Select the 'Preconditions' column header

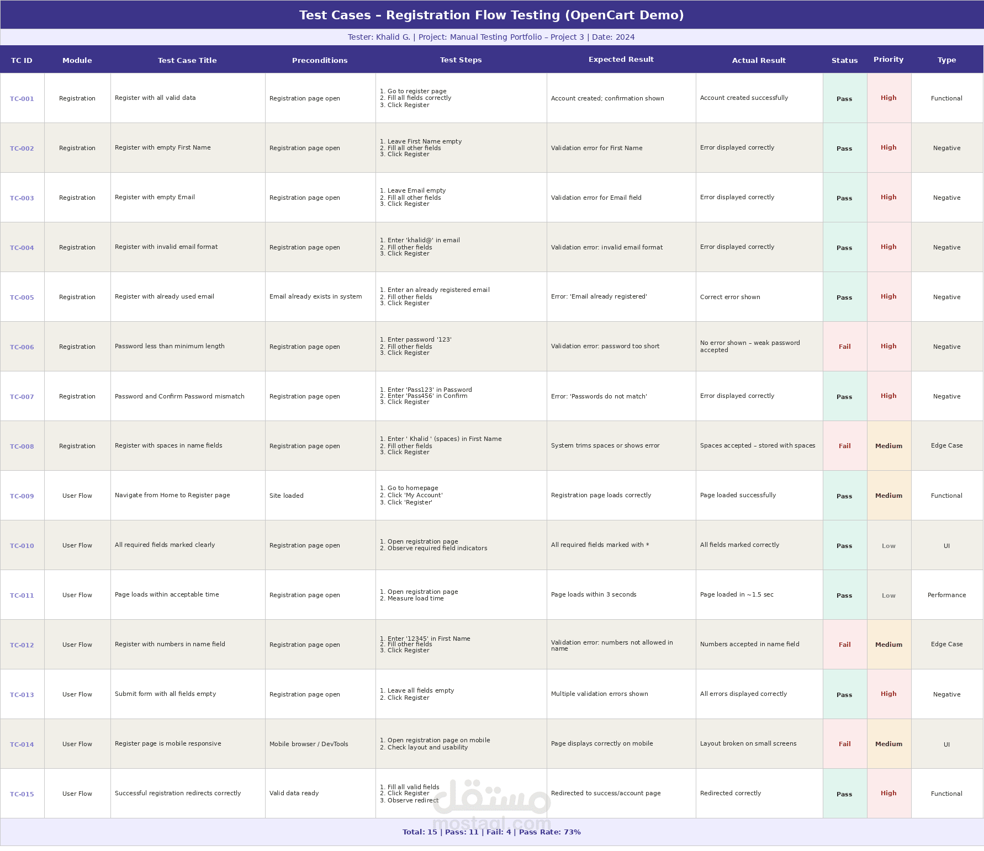click(320, 60)
